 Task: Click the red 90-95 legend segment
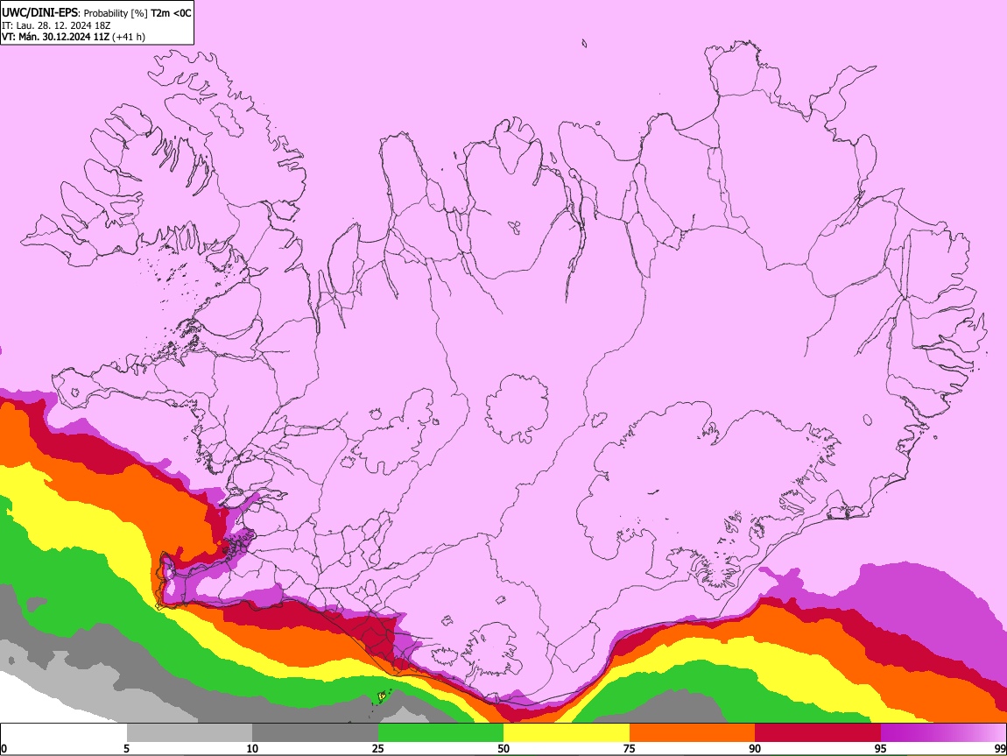point(818,733)
